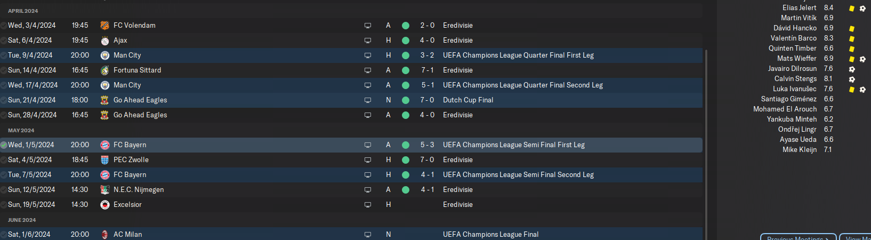Click the Ajax club badge icon
The height and width of the screenshot is (240, 871).
pos(105,41)
